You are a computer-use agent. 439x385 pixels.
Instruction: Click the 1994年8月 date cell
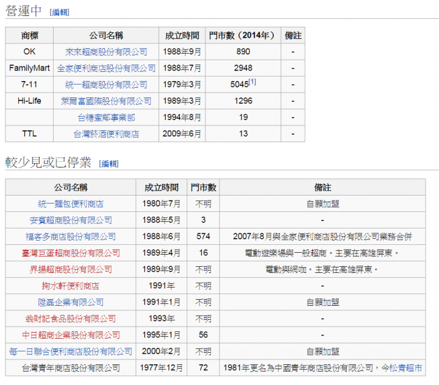click(x=182, y=117)
